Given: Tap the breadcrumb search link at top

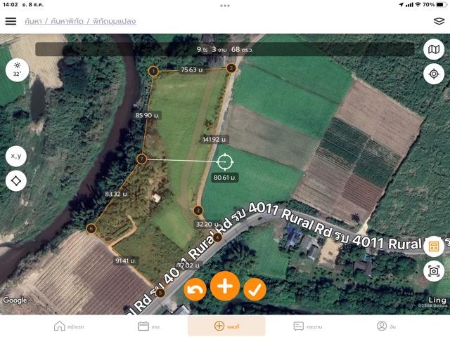Looking at the screenshot, I should pyautogui.click(x=33, y=21).
